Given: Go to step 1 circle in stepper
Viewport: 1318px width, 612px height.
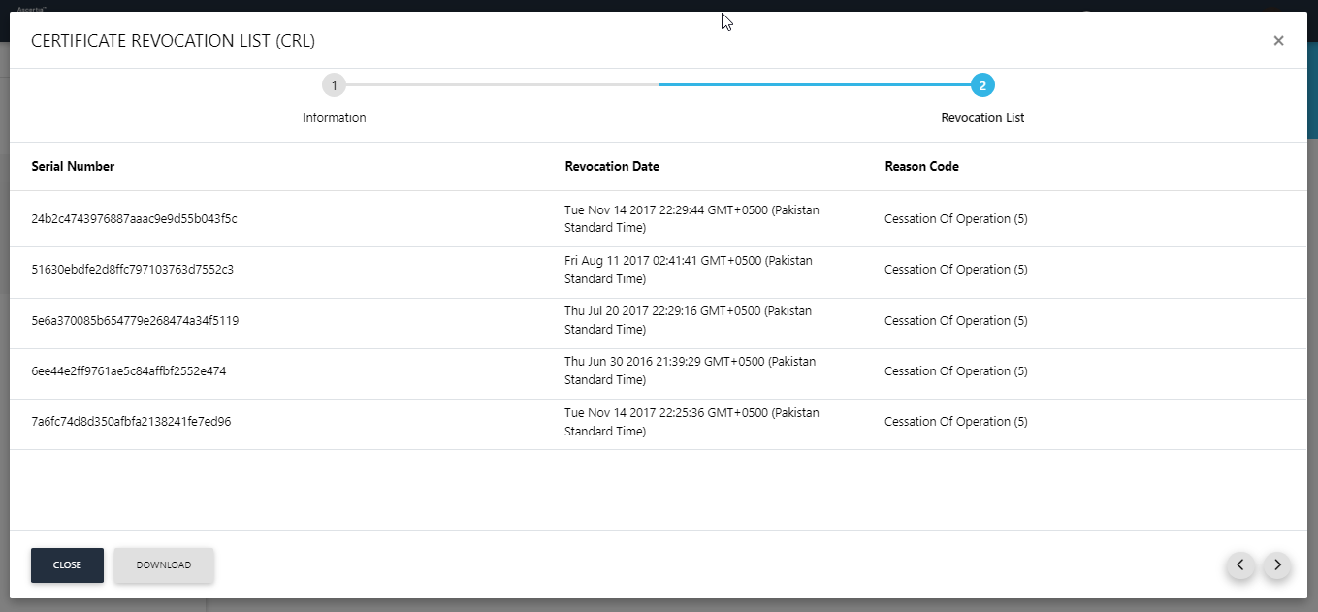Looking at the screenshot, I should click(x=334, y=86).
